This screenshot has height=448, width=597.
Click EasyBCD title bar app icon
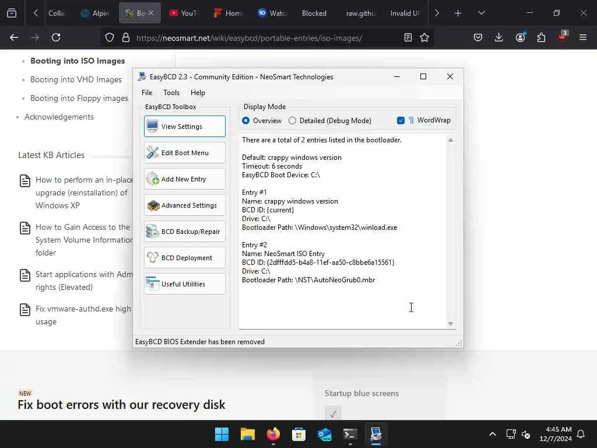click(142, 76)
